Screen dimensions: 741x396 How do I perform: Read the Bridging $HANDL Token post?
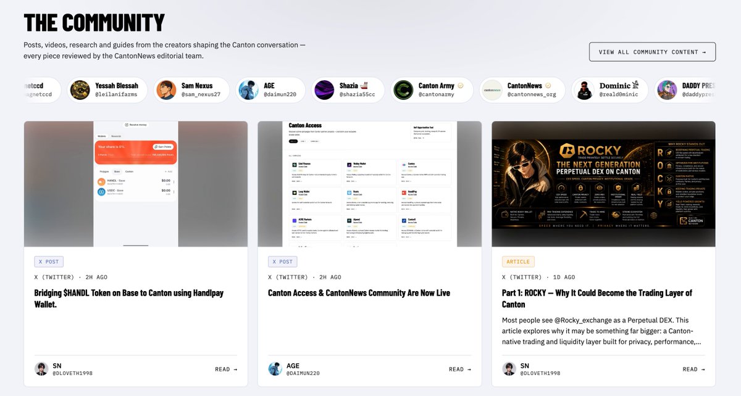226,369
